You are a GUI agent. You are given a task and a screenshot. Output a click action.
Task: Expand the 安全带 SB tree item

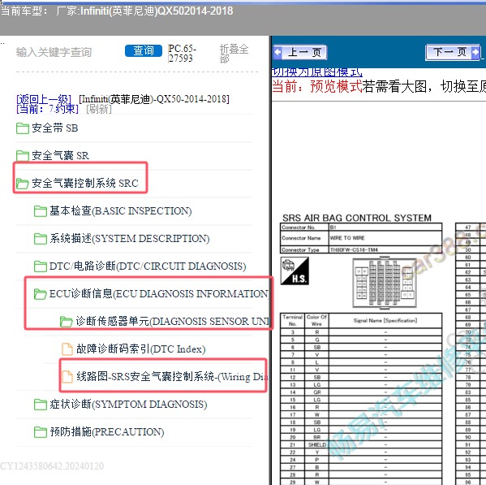pyautogui.click(x=55, y=128)
